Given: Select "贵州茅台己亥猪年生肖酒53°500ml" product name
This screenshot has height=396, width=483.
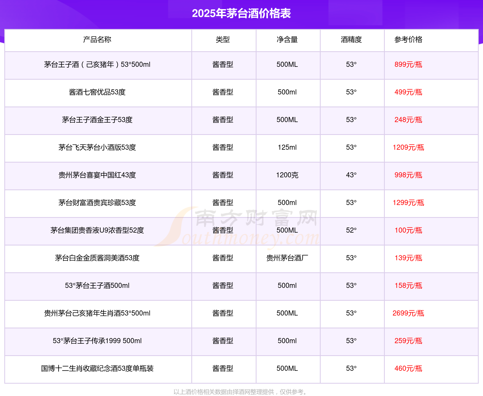Looking at the screenshot, I should (x=97, y=313).
